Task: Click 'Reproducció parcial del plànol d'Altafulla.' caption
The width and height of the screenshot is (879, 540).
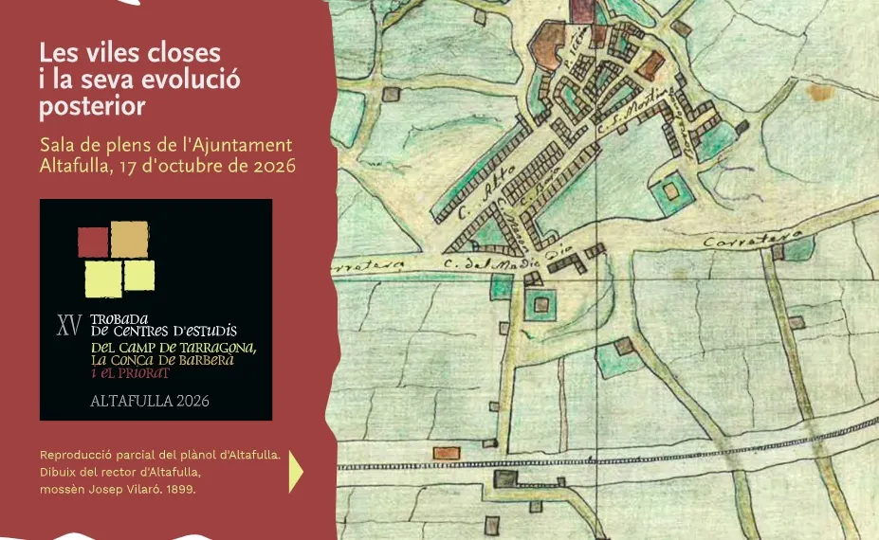Action: [160, 455]
